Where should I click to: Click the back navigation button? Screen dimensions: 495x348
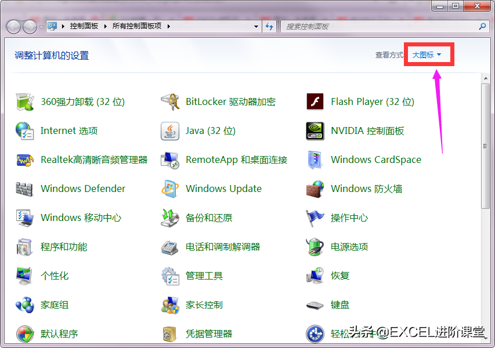point(13,27)
